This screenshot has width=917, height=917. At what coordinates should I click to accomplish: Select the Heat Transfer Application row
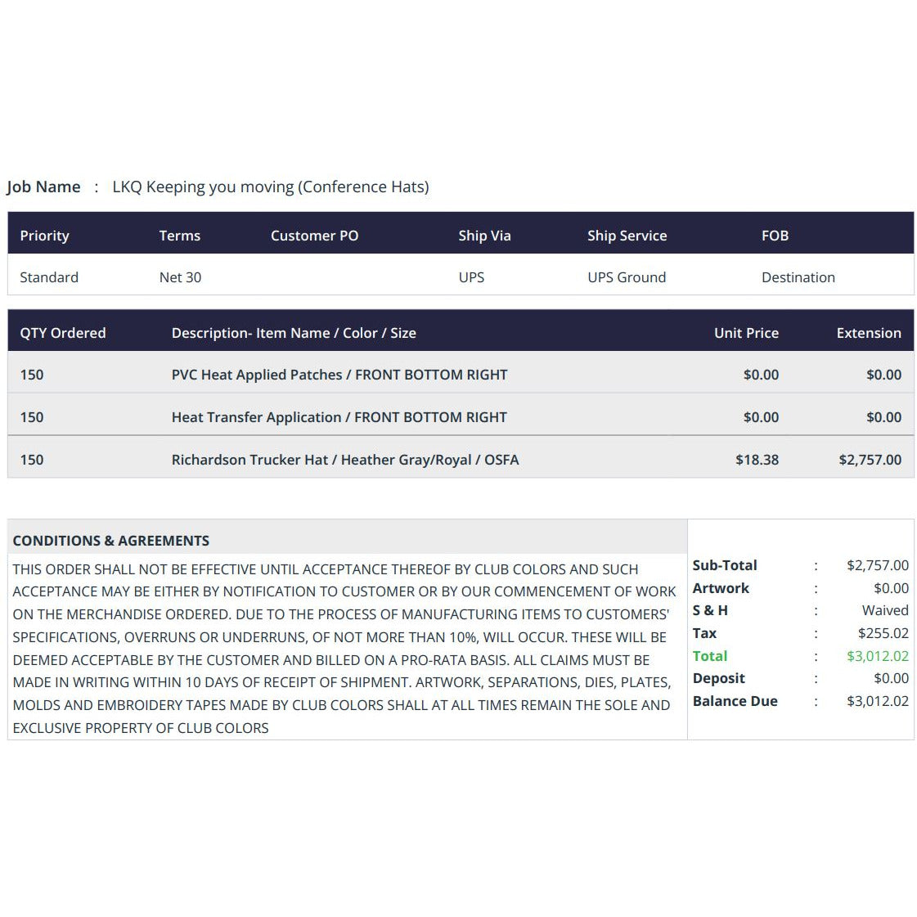coord(461,417)
